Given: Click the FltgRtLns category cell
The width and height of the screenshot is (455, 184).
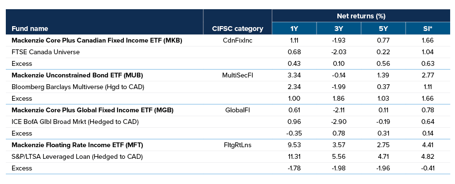Looking at the screenshot, I should click(238, 145).
